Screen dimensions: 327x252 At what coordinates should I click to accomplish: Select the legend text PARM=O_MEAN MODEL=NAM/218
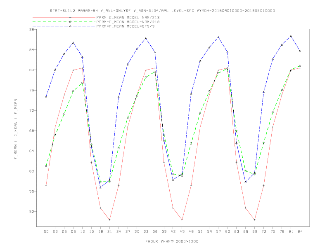click(128, 17)
